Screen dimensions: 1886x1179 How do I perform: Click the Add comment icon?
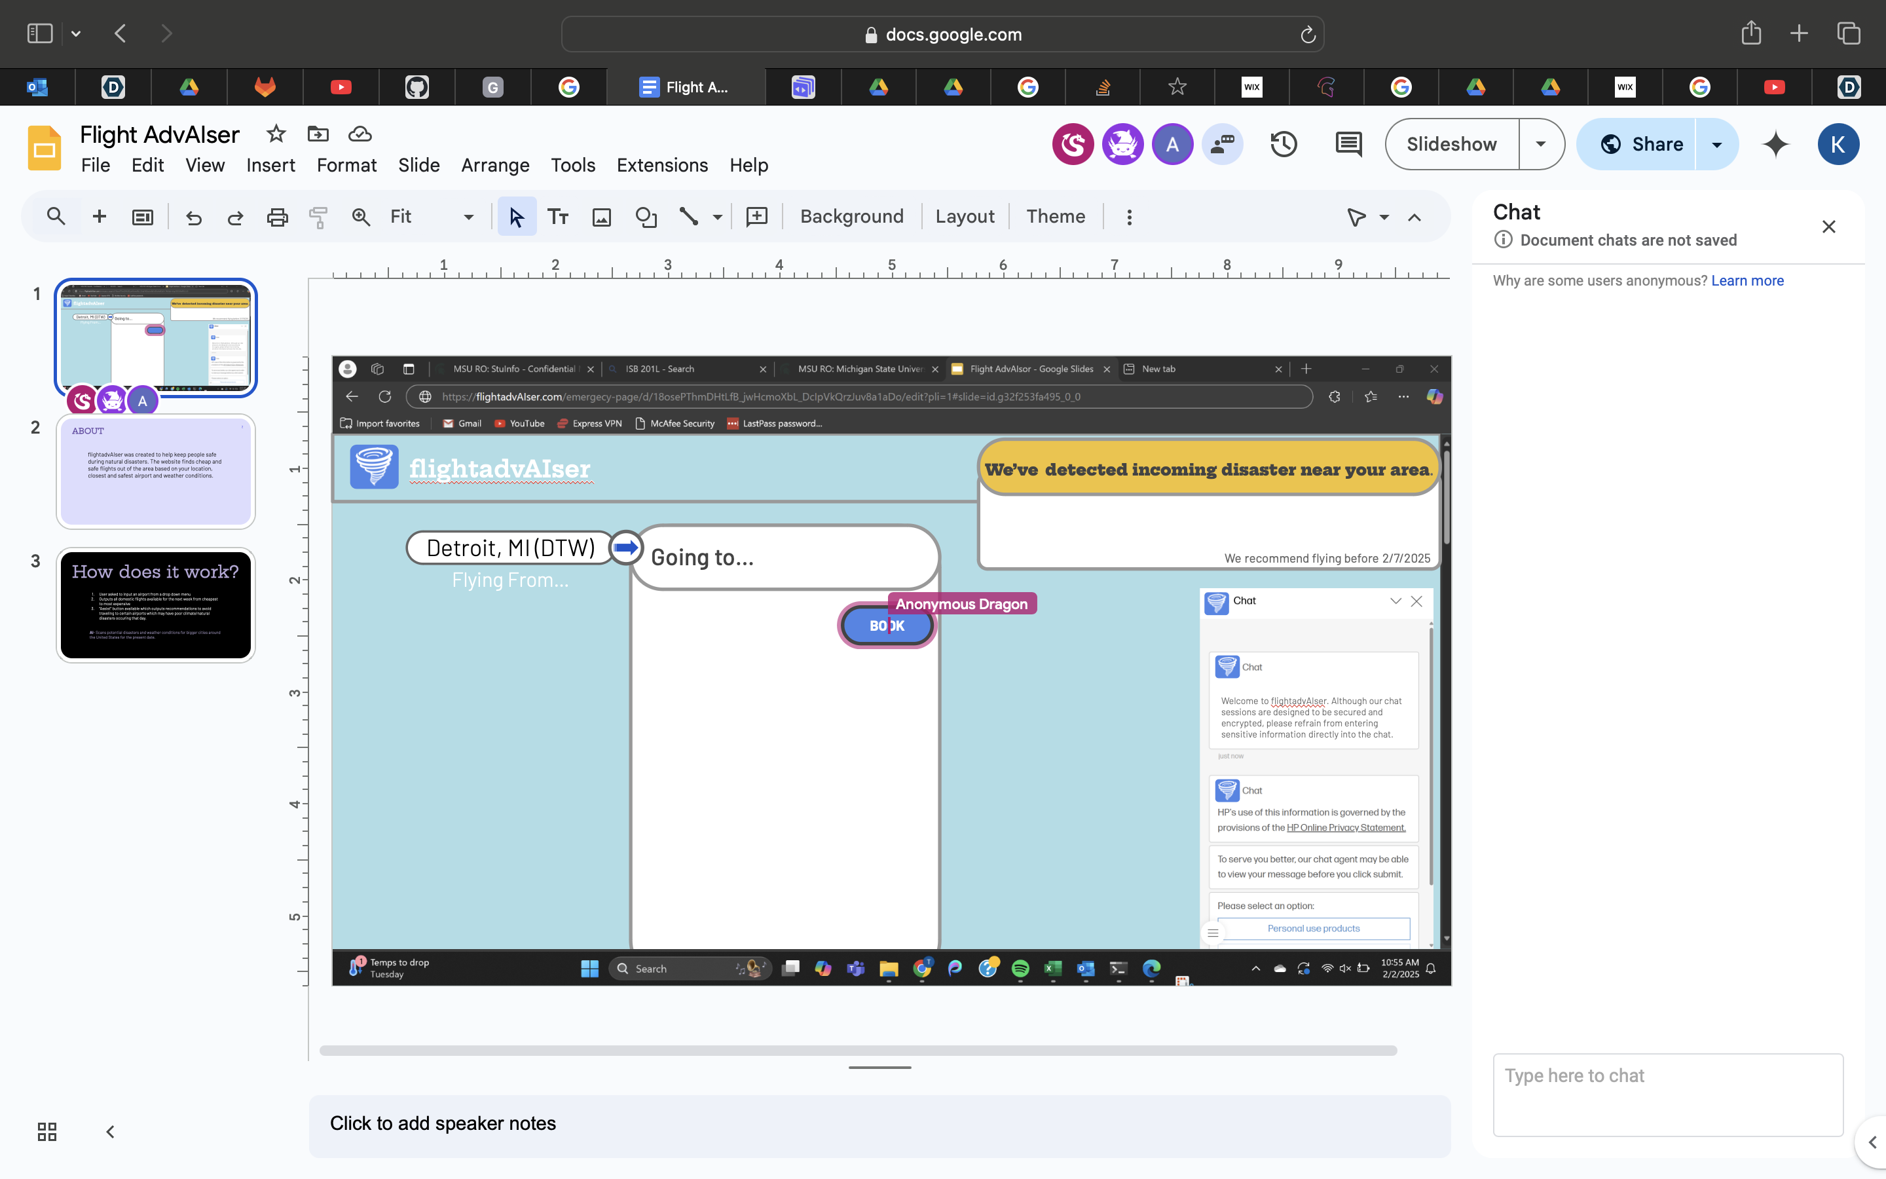[757, 217]
